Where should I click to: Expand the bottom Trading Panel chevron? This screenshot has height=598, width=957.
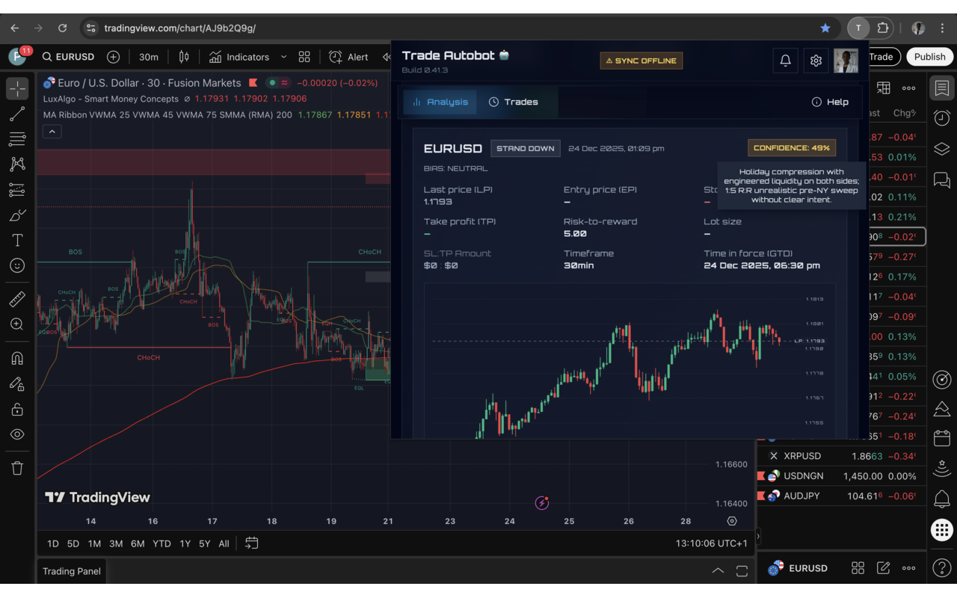point(718,571)
